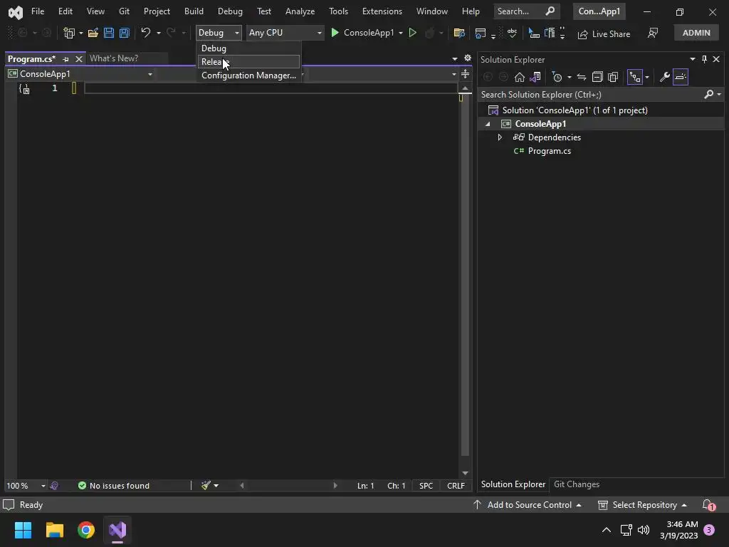Toggle Show All Files in Solution Explorer

[613, 77]
